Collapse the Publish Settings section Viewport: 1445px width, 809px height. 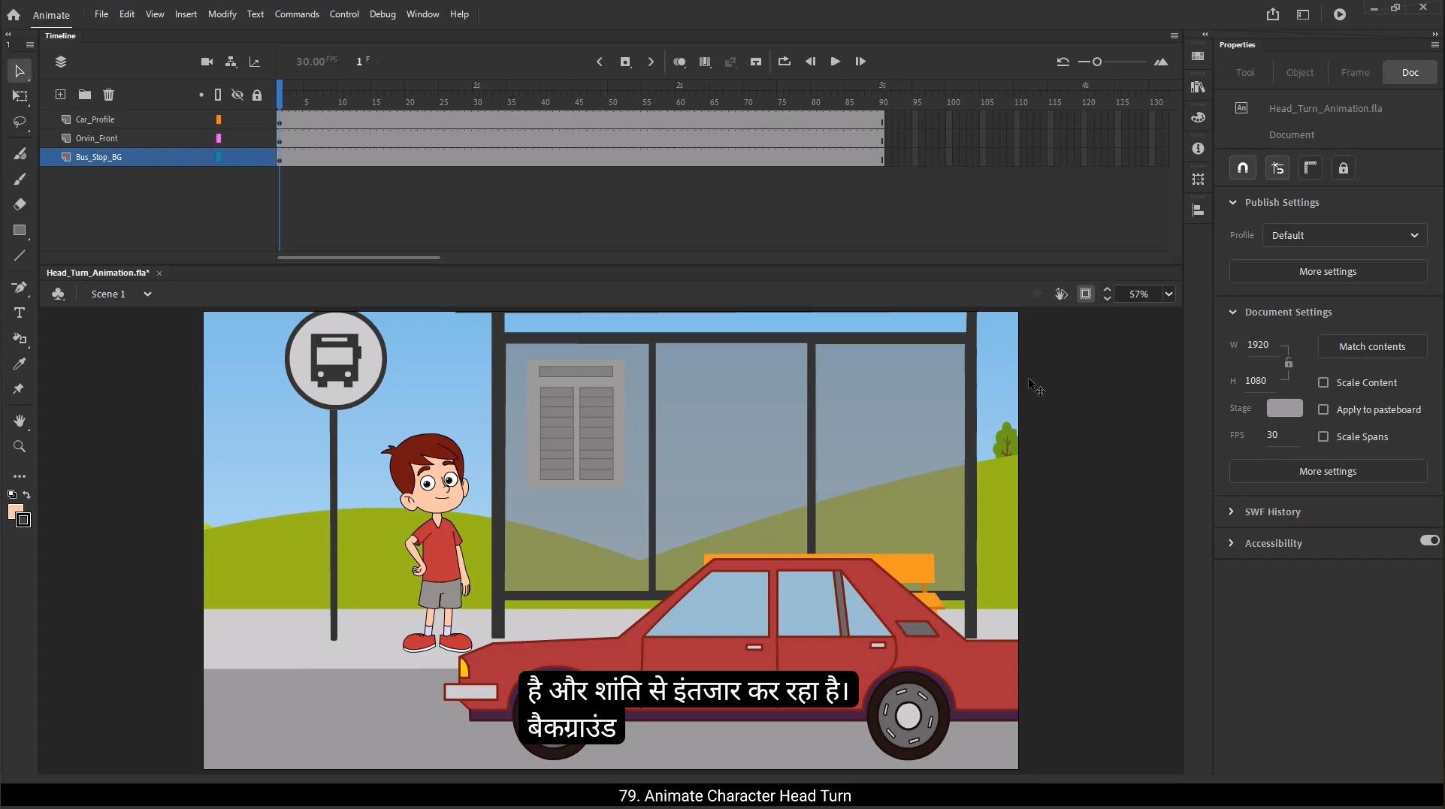point(1232,202)
